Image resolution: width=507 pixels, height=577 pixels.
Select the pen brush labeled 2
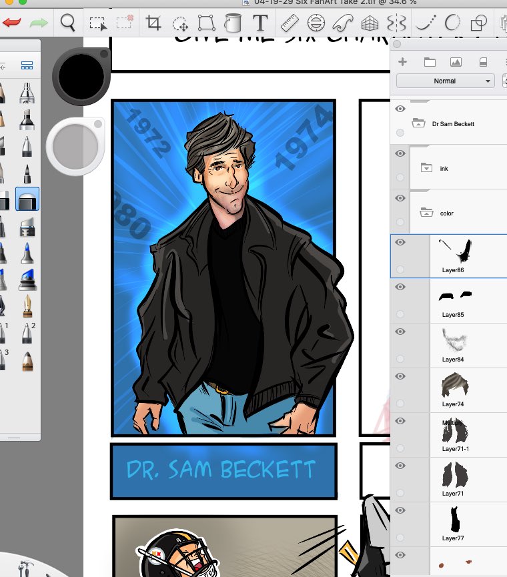pos(27,333)
